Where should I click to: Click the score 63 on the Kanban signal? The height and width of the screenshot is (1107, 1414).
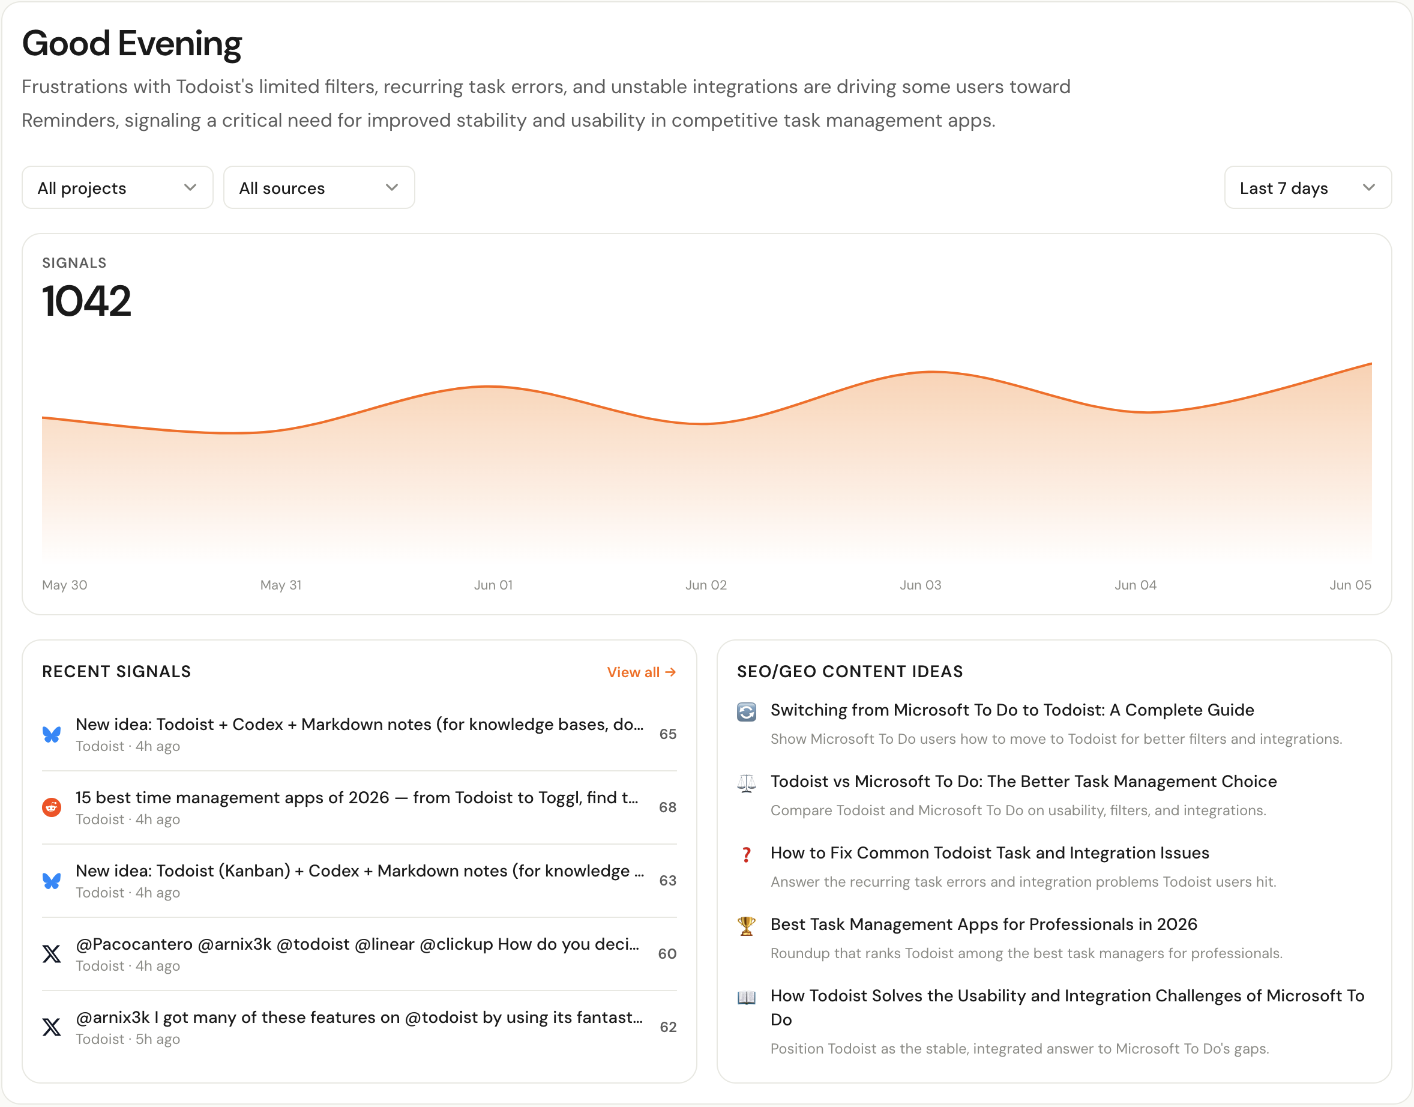tap(667, 881)
